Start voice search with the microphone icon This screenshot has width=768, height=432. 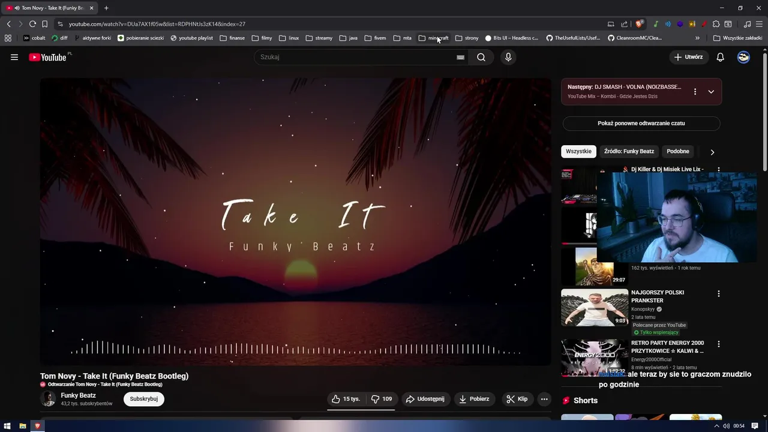tap(508, 57)
